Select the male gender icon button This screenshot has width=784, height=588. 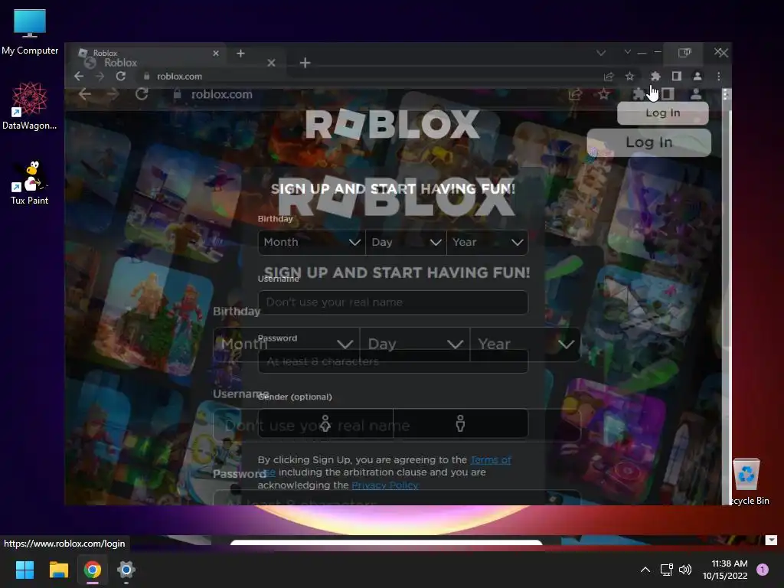click(460, 423)
